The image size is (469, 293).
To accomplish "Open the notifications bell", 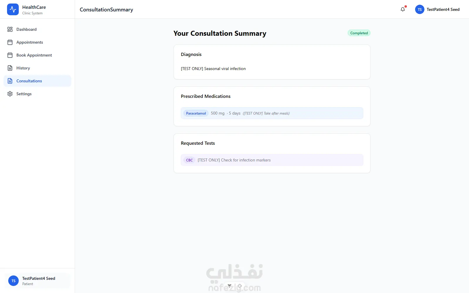I will pyautogui.click(x=403, y=9).
